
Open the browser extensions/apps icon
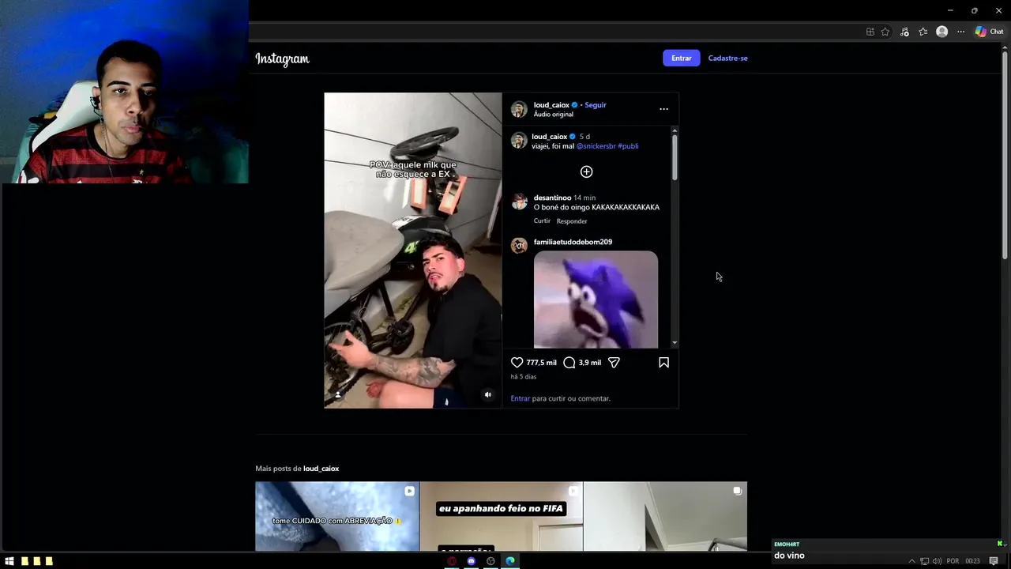click(x=870, y=32)
